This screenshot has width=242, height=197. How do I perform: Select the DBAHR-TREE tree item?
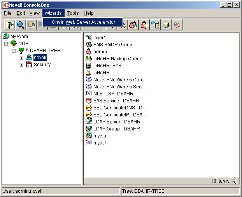pos(45,51)
